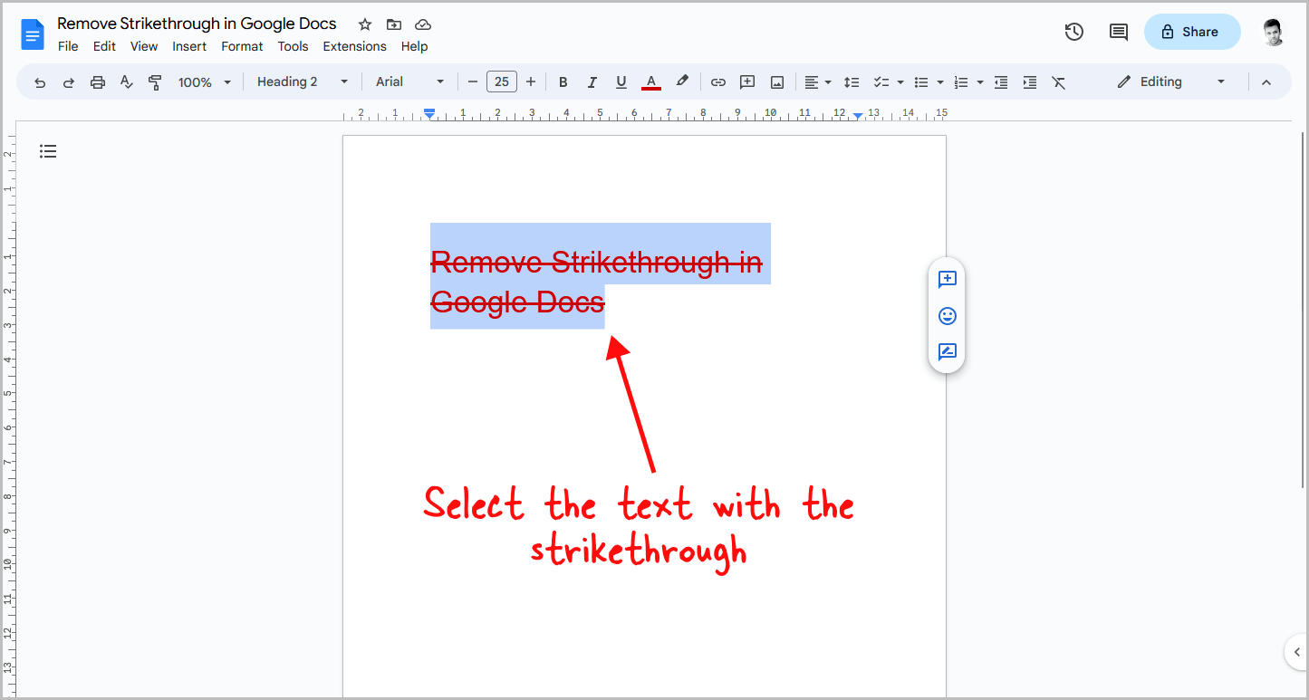The width and height of the screenshot is (1309, 700).
Task: Star the document
Action: pyautogui.click(x=364, y=24)
